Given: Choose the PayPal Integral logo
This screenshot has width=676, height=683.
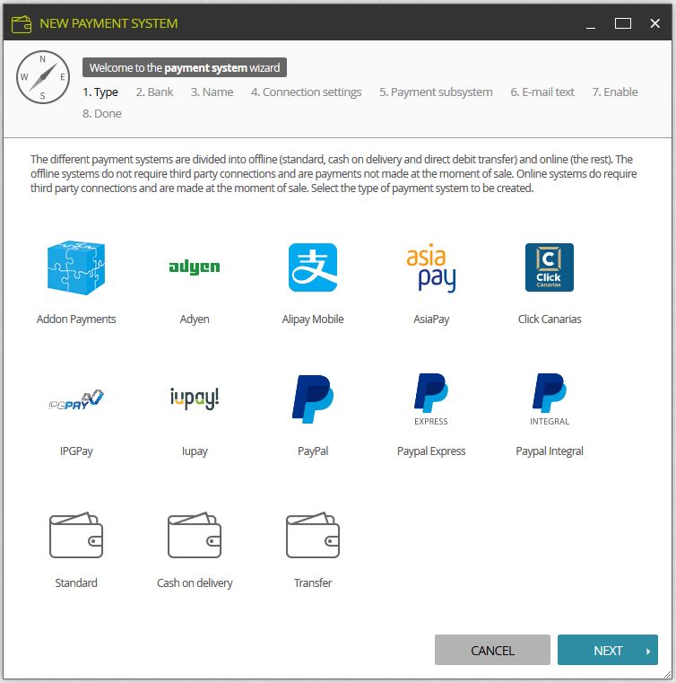Looking at the screenshot, I should [x=550, y=399].
